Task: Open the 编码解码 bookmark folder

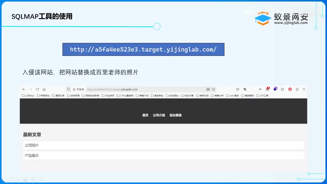Action: (248, 96)
